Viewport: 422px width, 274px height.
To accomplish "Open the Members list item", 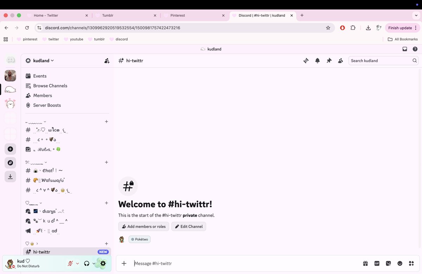I will click(67, 95).
